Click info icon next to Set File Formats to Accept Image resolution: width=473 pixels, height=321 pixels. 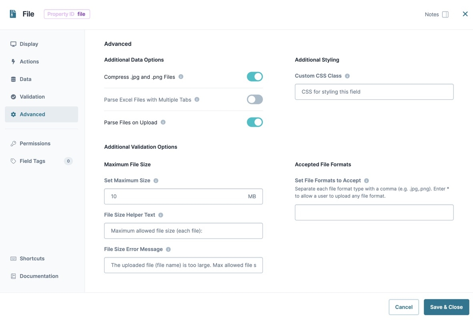[x=367, y=181]
